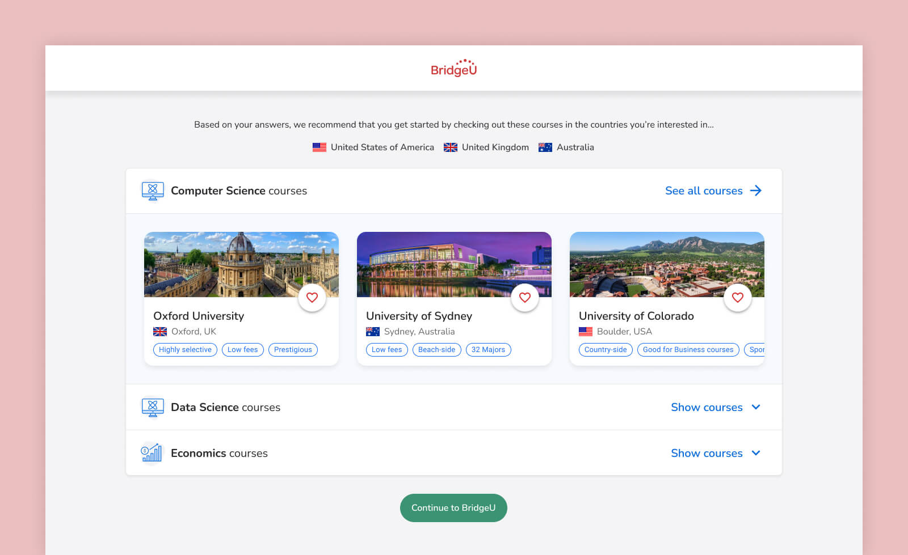Favorite University of Colorado with the heart toggle

point(738,297)
